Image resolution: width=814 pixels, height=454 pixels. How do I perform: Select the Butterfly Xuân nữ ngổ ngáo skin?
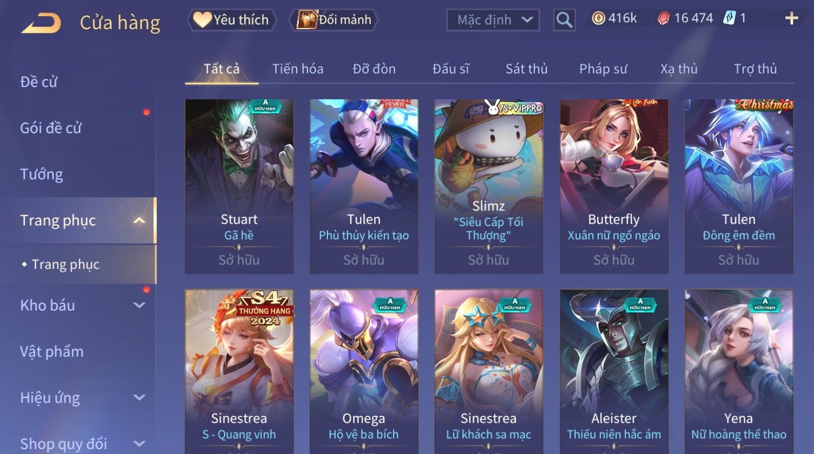(614, 186)
